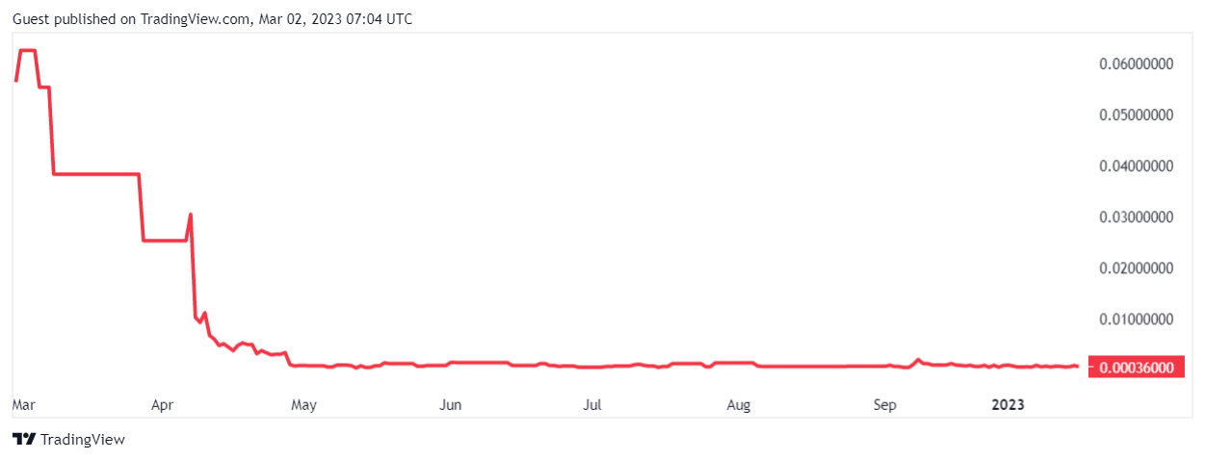
Task: Click the early-April price spike peak on the line
Action: click(x=191, y=215)
